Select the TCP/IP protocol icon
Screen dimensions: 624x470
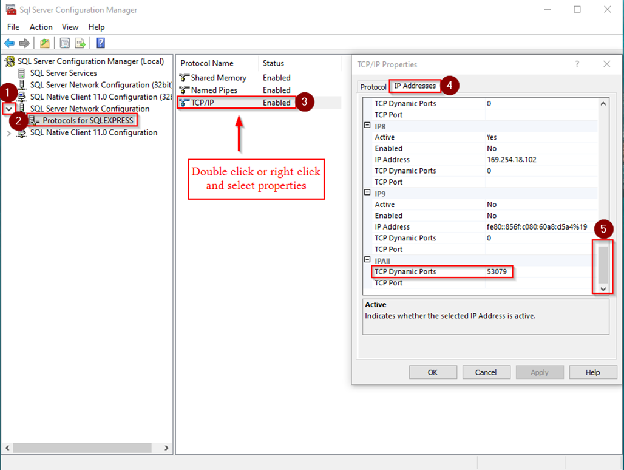(183, 102)
